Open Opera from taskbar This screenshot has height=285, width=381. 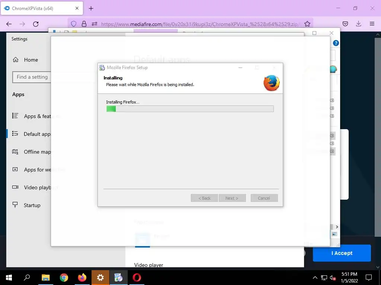(137, 278)
